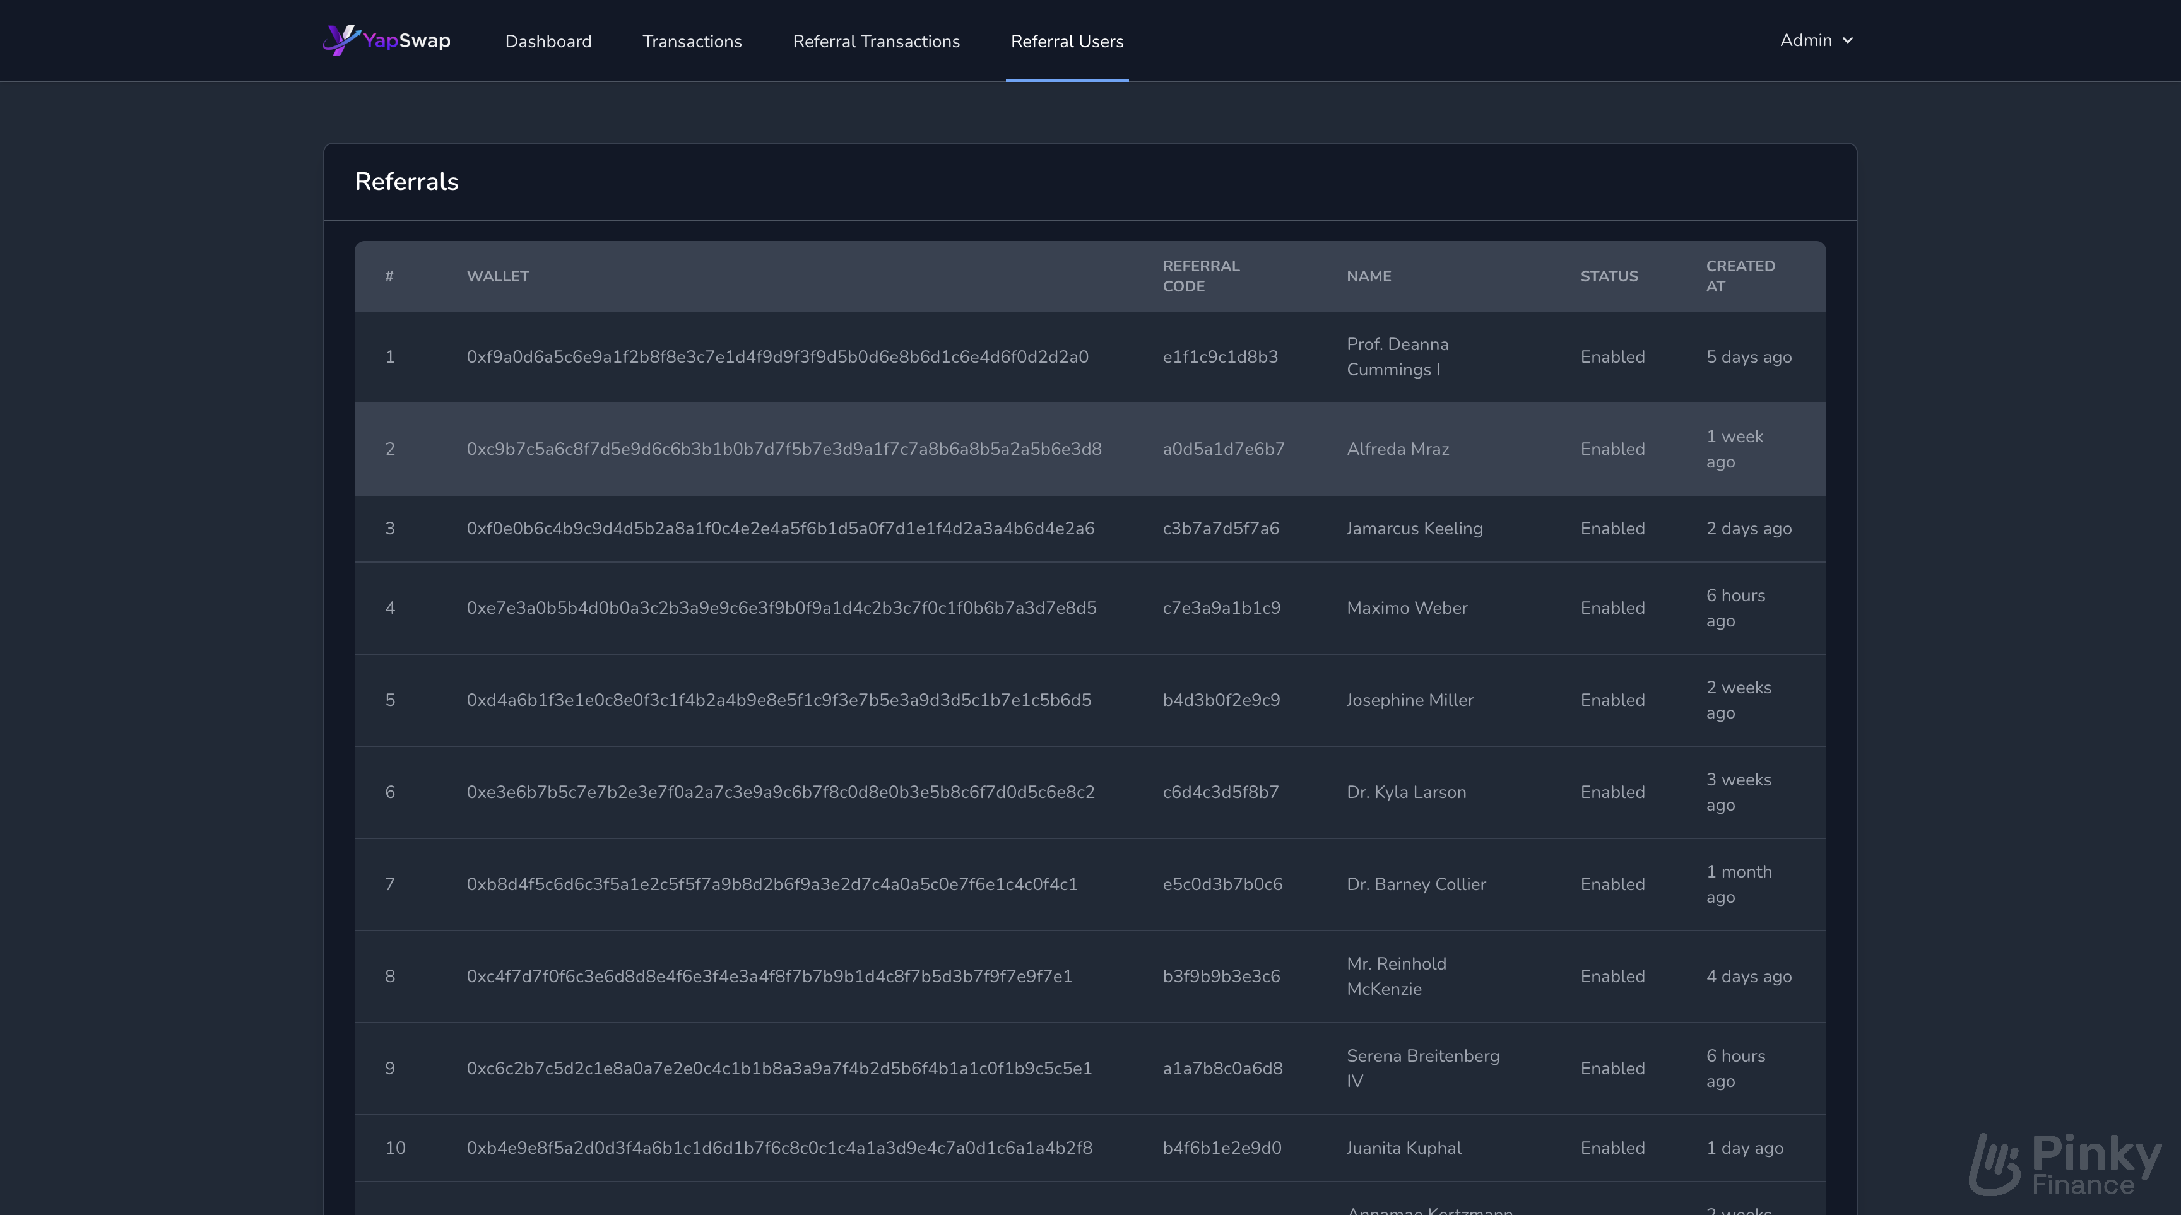Go to the Transactions page
Image resolution: width=2181 pixels, height=1215 pixels.
[692, 40]
